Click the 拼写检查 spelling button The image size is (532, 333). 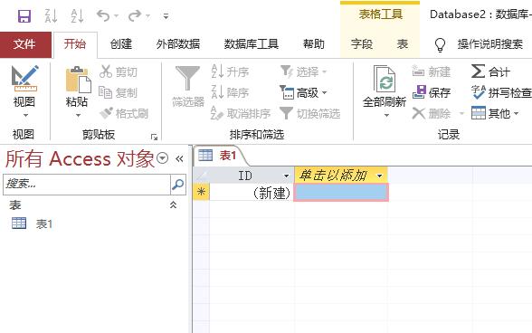click(x=501, y=92)
